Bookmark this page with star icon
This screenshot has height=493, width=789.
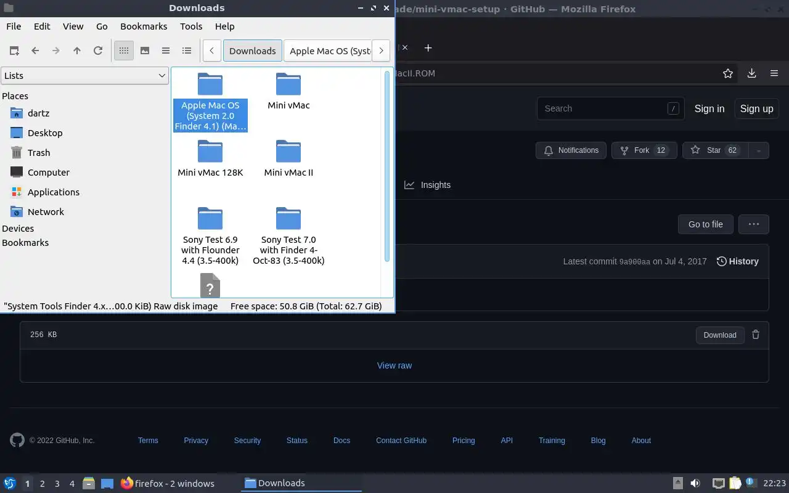click(728, 73)
